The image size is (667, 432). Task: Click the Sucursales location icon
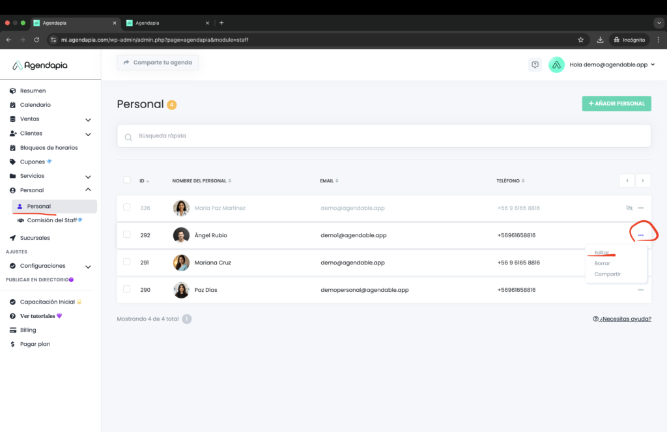pyautogui.click(x=13, y=238)
